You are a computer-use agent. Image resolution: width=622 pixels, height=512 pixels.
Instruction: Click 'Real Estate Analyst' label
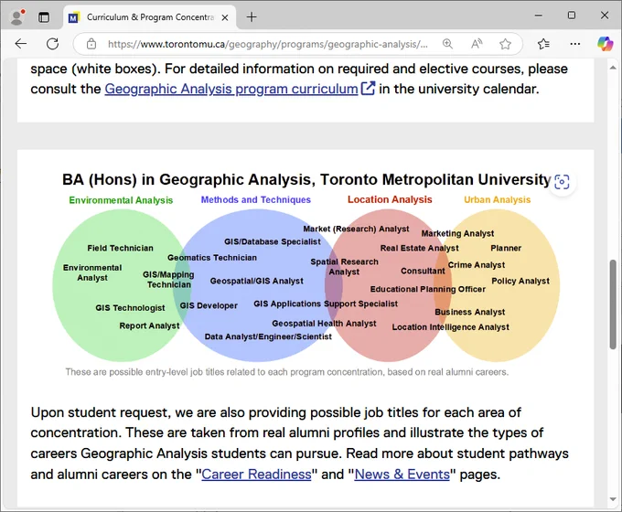(x=419, y=249)
